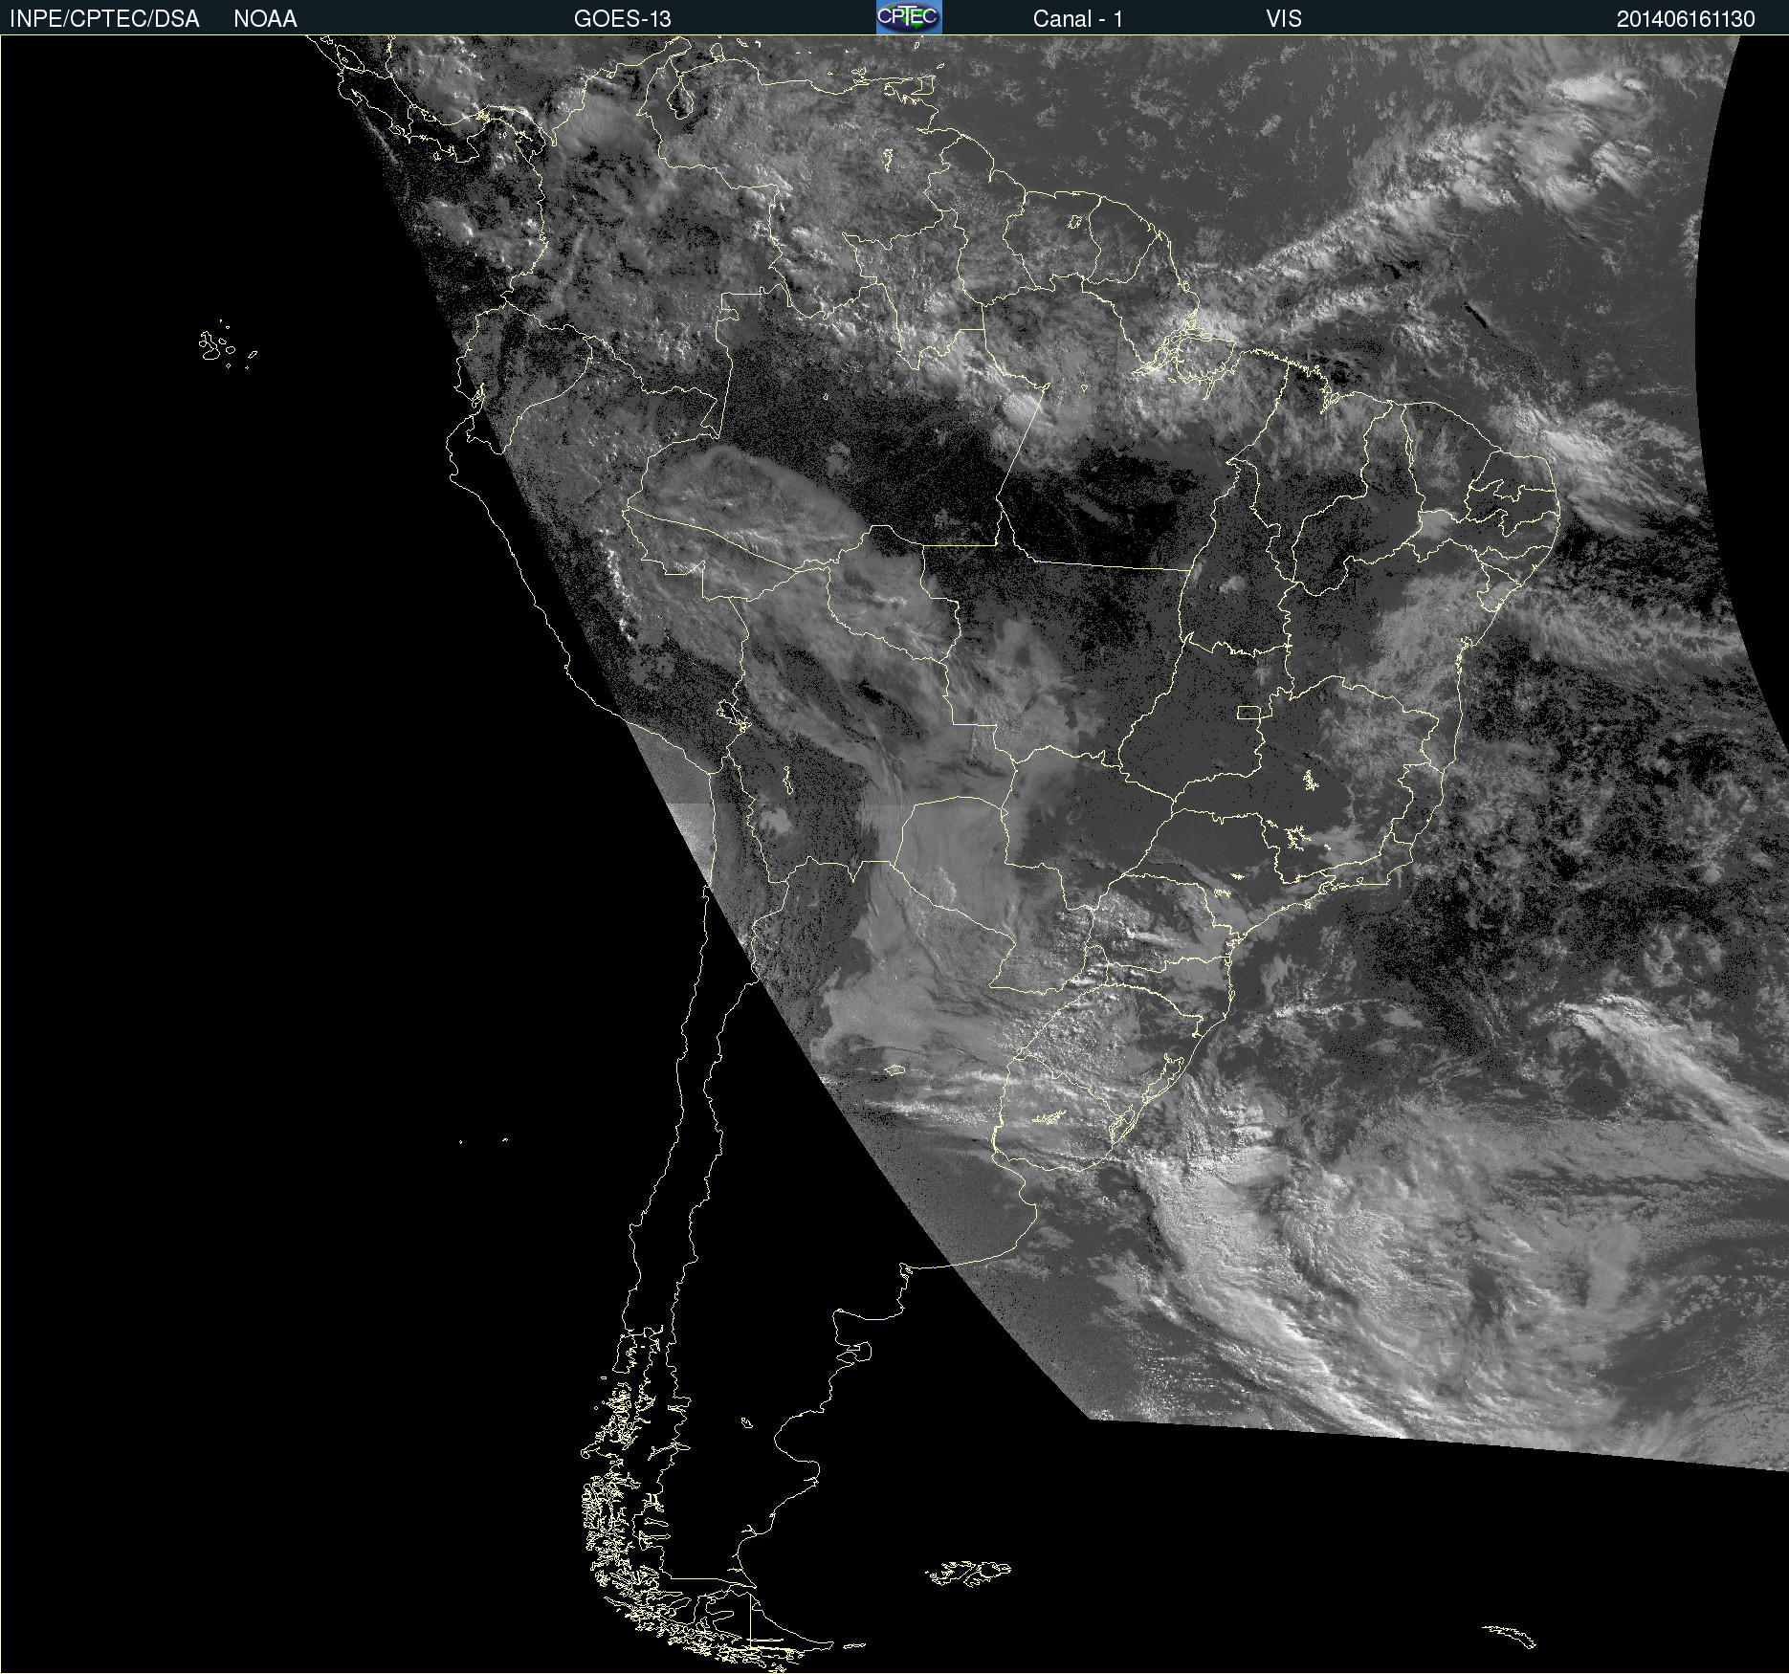1789x1674 pixels.
Task: Click the Distrito Federal rectangle in Brazil
Action: [1248, 712]
